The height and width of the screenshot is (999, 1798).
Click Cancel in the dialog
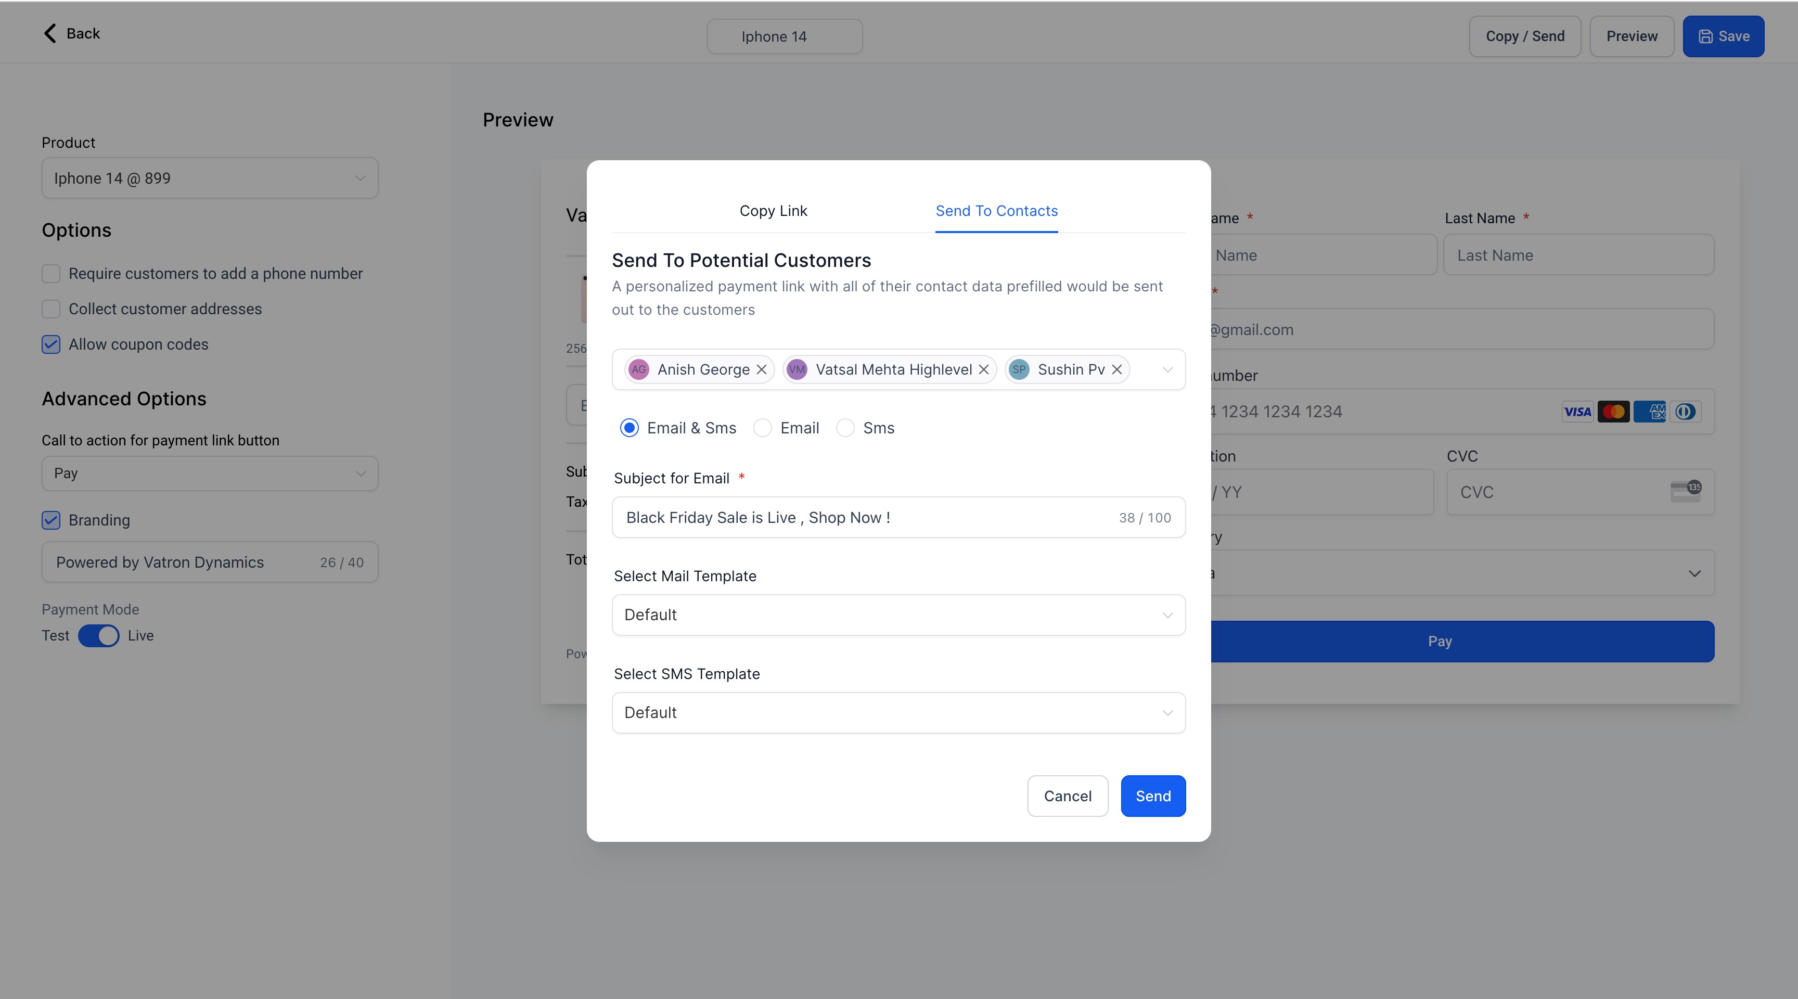[1067, 796]
